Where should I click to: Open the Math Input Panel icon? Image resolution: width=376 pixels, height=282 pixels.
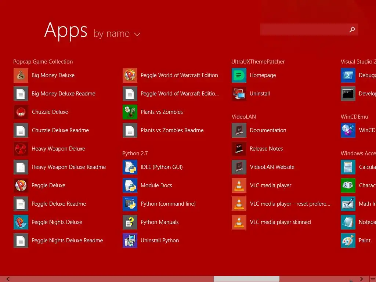coord(348,203)
